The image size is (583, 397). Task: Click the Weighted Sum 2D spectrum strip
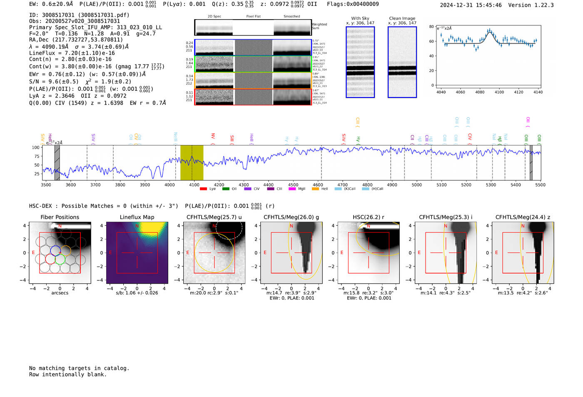click(x=253, y=27)
